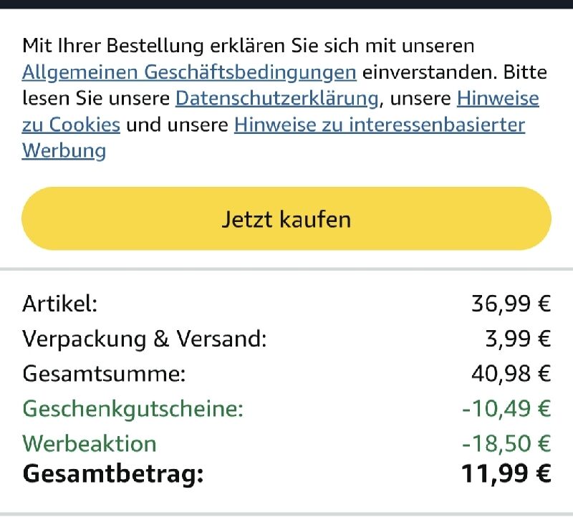
Task: Select the bold Gesamtbetrag label
Action: point(113,473)
